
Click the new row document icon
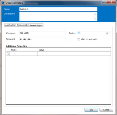[8, 54]
